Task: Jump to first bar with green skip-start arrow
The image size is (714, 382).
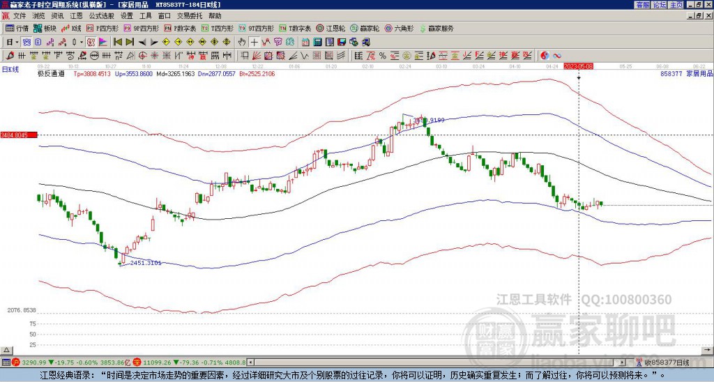Action: [x=117, y=42]
